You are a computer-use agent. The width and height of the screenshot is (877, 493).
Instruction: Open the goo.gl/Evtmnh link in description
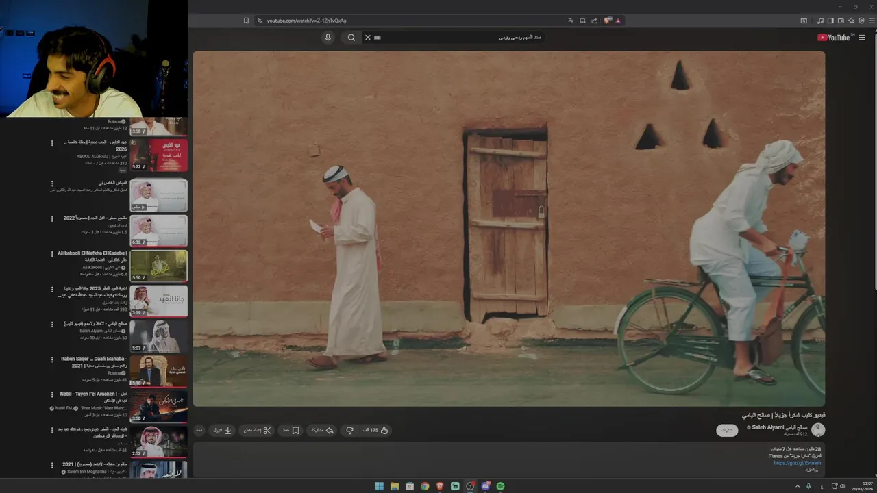tap(797, 463)
